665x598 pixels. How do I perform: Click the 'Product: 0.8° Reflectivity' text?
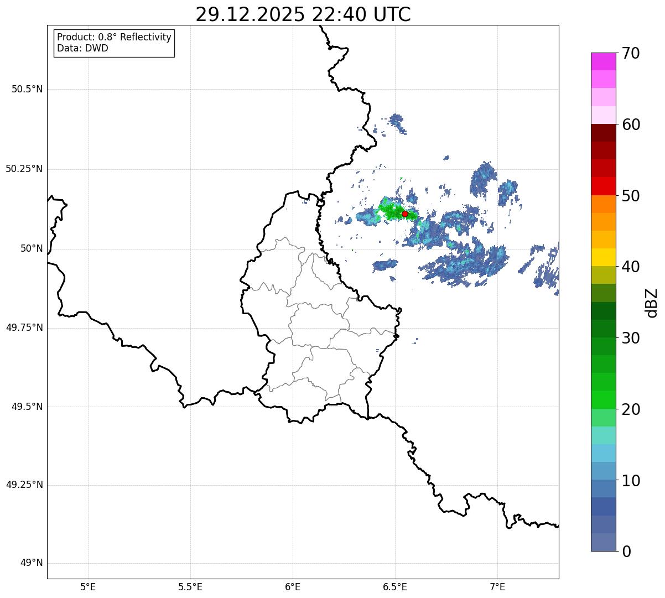115,37
